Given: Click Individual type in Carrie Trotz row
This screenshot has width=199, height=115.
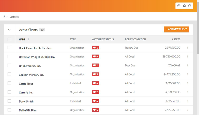Looking at the screenshot, I should click(x=75, y=83).
